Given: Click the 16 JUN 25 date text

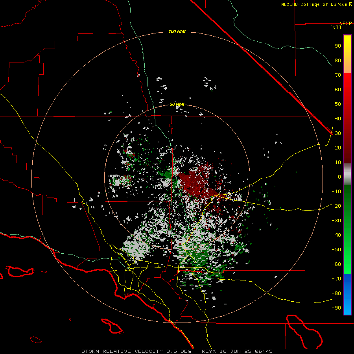Looking at the screenshot, I should point(236,351).
